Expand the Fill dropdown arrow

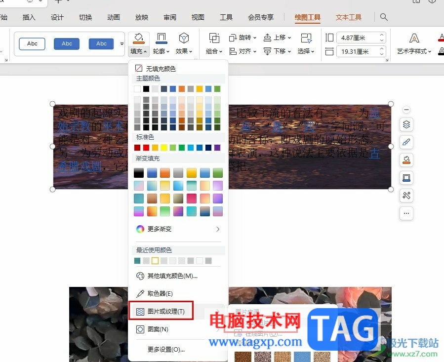point(139,51)
